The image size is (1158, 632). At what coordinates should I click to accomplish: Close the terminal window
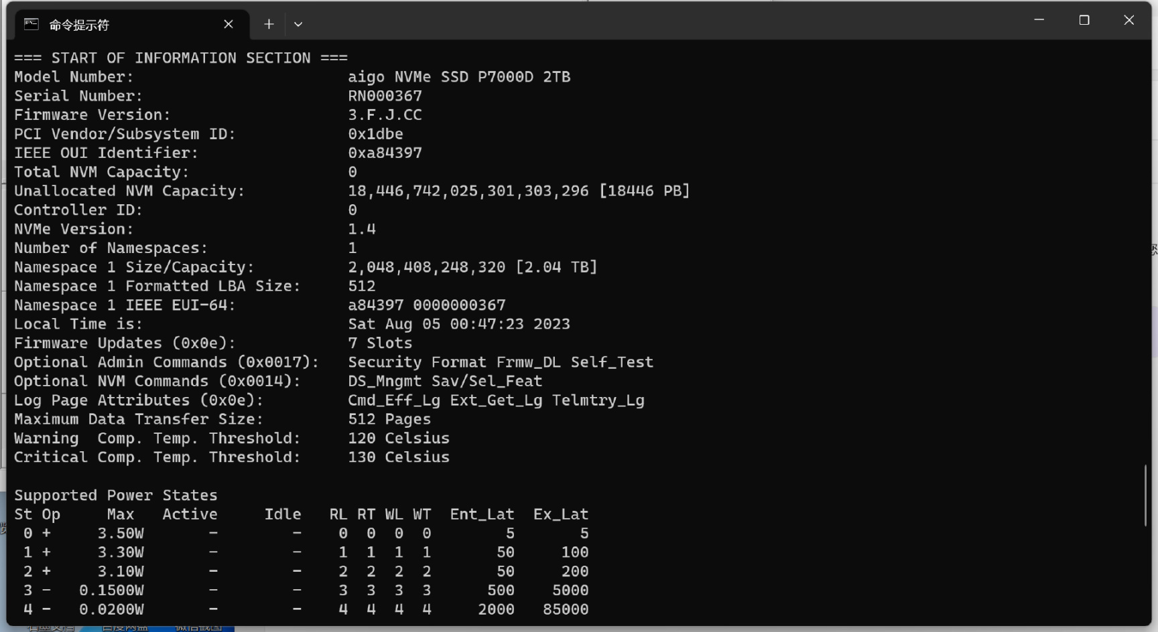tap(1129, 20)
